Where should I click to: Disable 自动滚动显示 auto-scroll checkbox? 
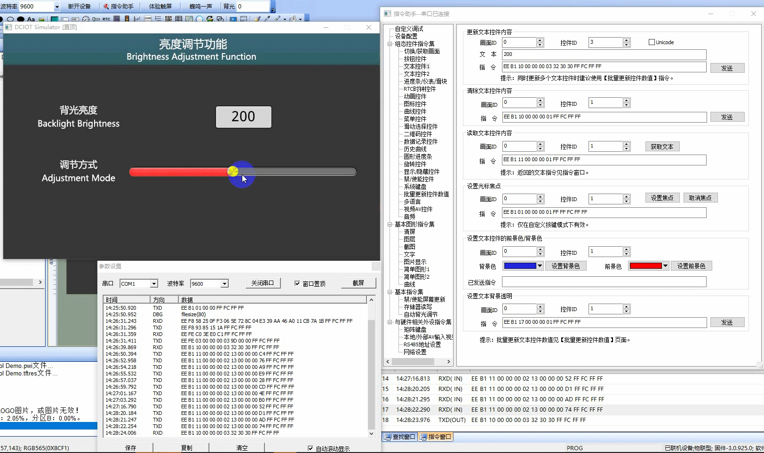310,448
